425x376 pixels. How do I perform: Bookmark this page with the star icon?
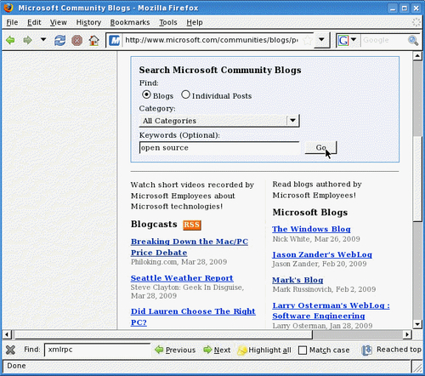click(308, 40)
